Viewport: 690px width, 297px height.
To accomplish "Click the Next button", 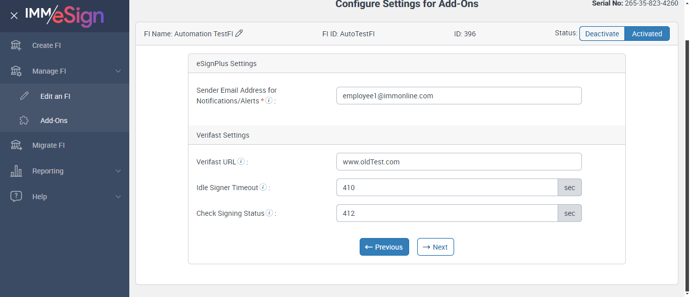I will point(435,247).
